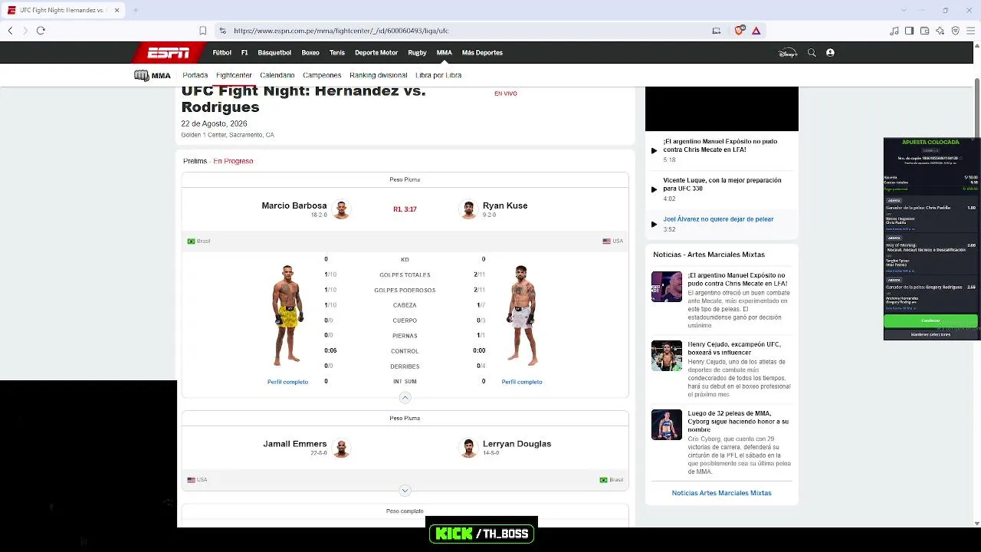Click the green confirm button in bet slip

[x=930, y=320]
